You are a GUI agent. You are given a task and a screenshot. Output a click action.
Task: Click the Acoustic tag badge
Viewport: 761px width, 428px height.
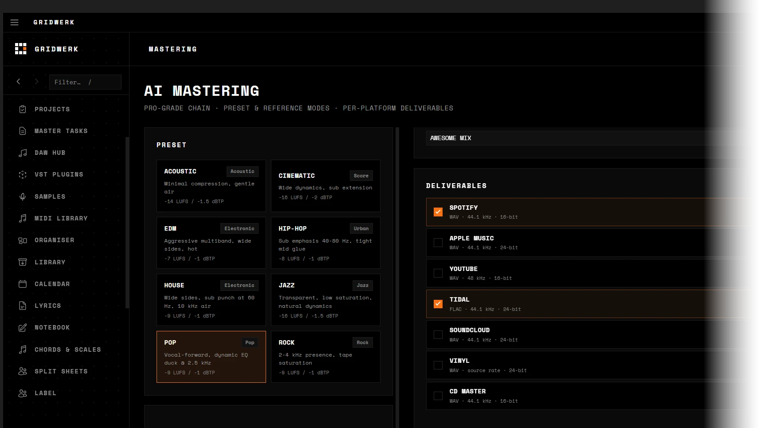[242, 171]
